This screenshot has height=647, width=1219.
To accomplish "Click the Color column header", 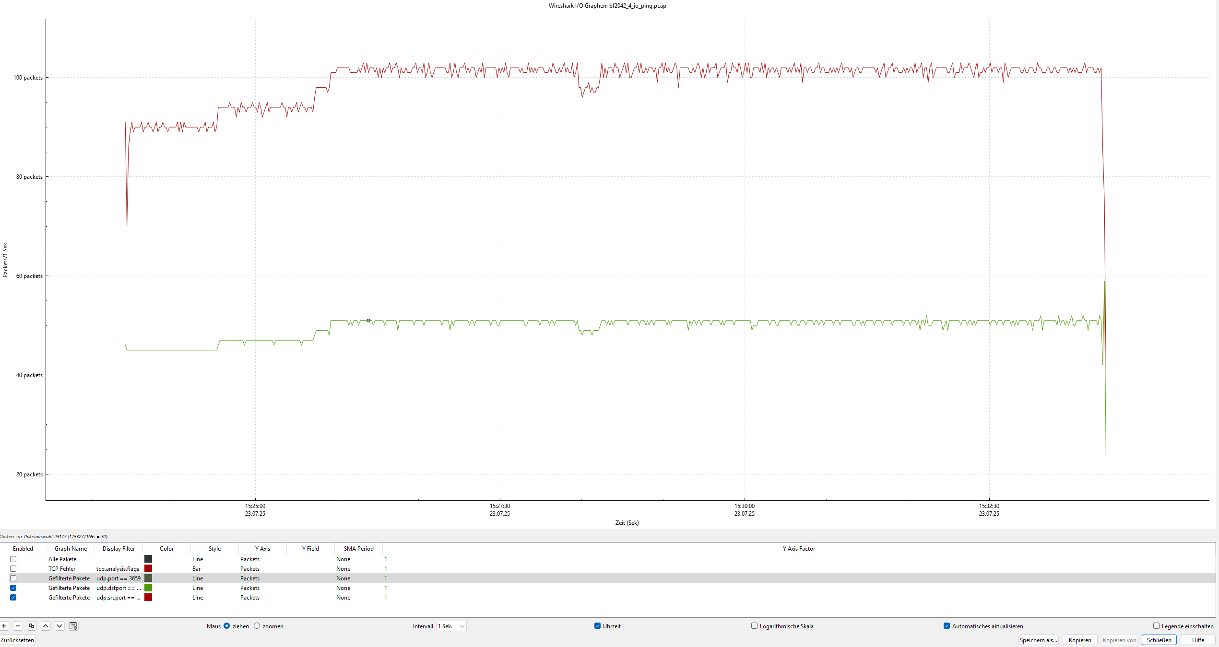I will click(166, 549).
